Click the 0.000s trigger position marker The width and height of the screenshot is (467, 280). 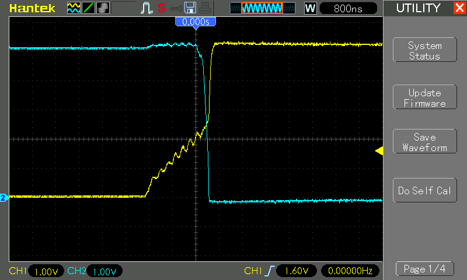(x=196, y=23)
